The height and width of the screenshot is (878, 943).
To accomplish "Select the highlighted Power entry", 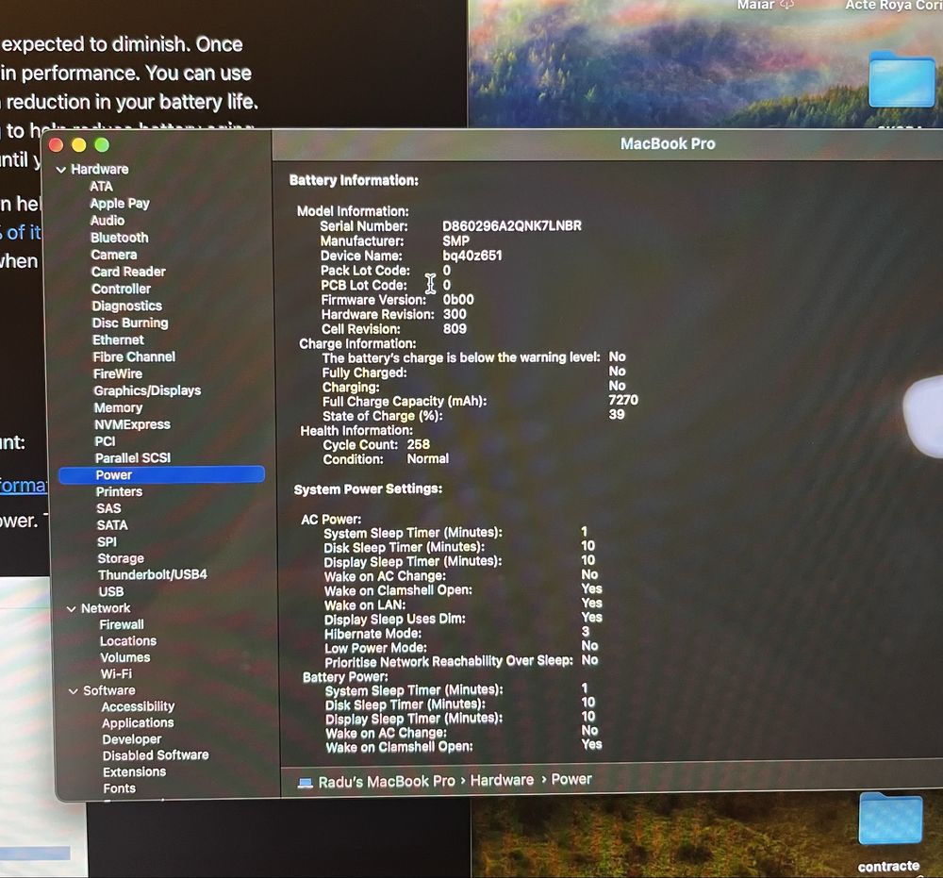I will point(161,474).
